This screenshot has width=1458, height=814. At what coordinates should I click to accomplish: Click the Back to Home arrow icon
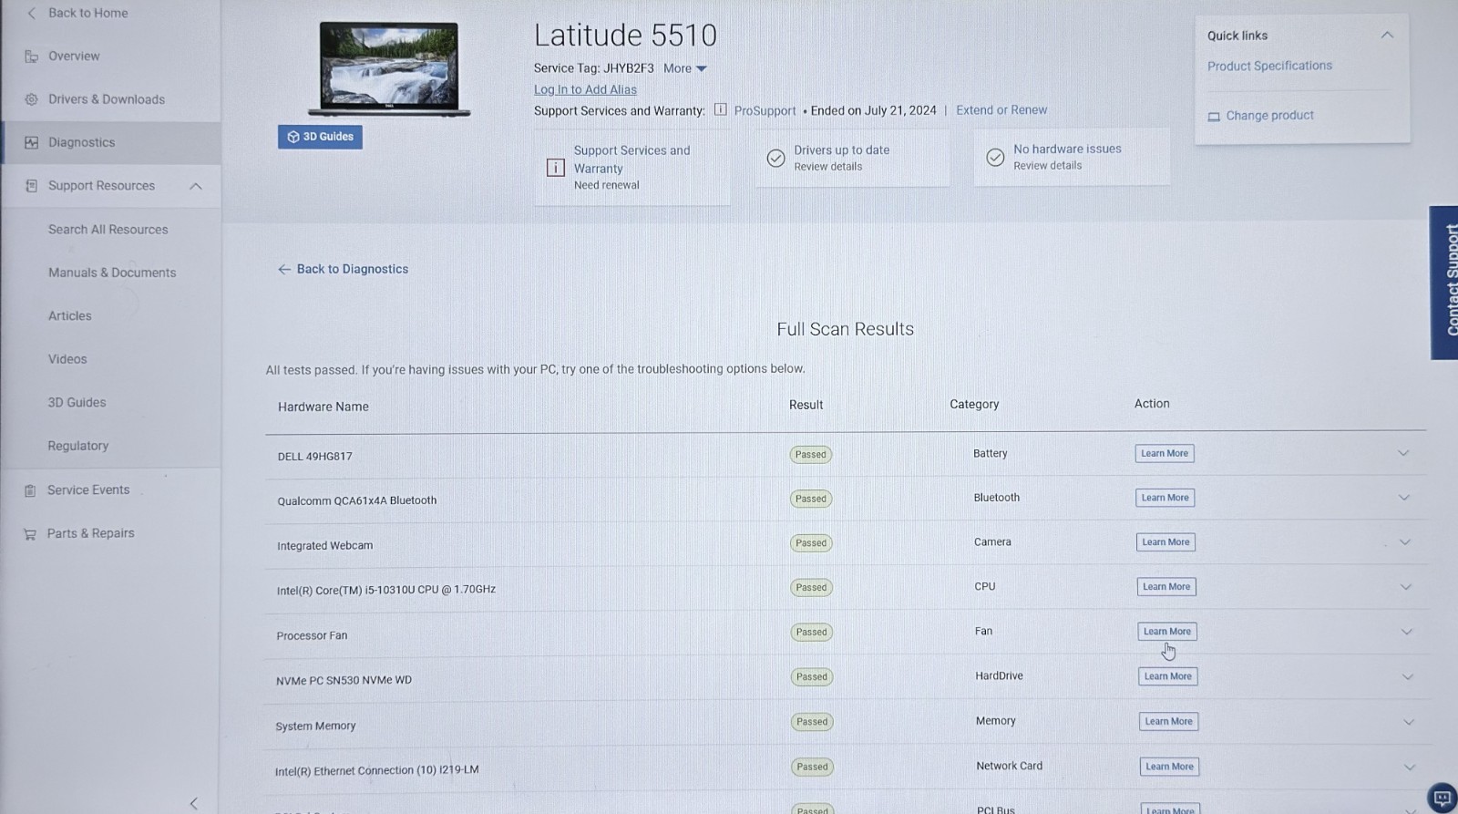click(31, 13)
